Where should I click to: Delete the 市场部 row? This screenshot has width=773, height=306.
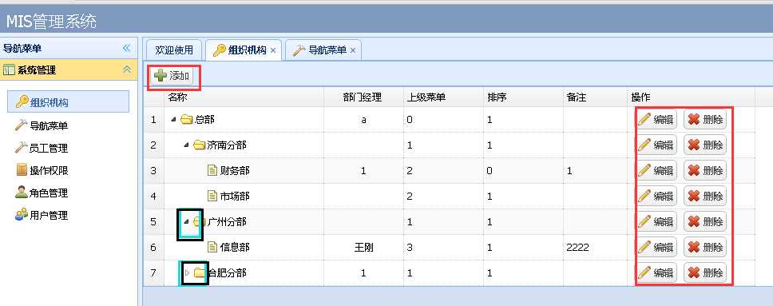click(705, 196)
